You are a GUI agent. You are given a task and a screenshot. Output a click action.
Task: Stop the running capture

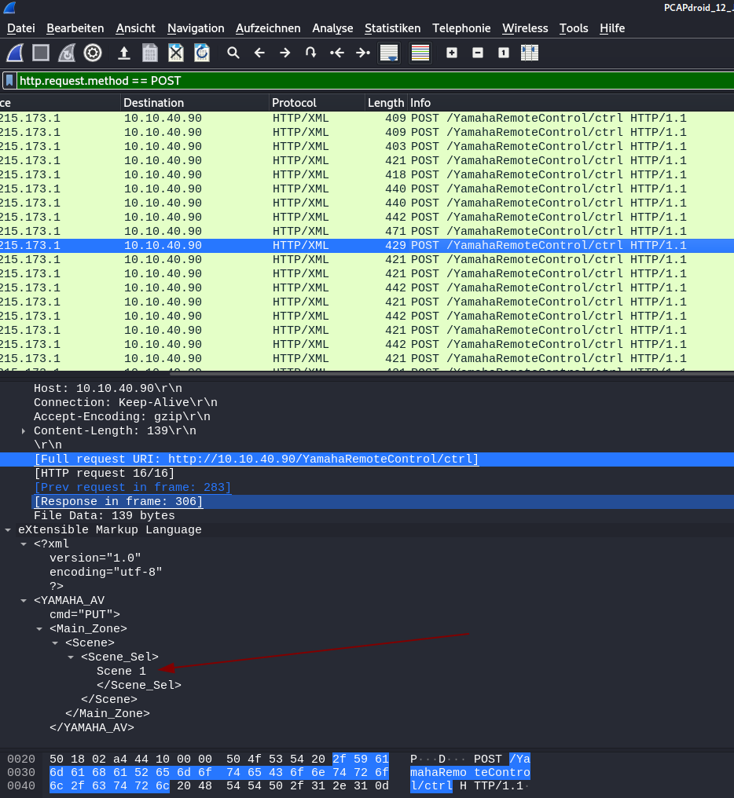point(41,53)
